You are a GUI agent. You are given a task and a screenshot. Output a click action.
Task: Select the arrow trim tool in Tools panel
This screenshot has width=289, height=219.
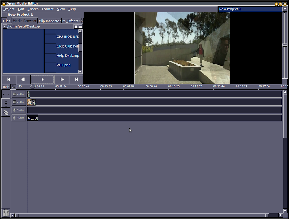point(5,94)
